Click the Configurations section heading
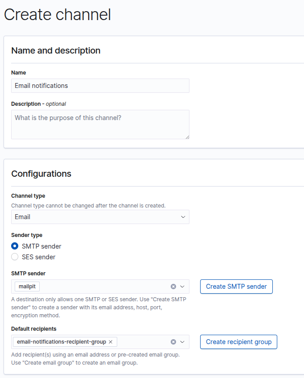Screen dimensions: 304x378 point(41,174)
